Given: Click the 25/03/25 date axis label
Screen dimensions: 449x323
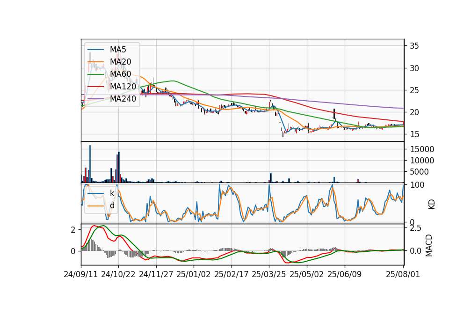Looking at the screenshot, I should pyautogui.click(x=269, y=274).
